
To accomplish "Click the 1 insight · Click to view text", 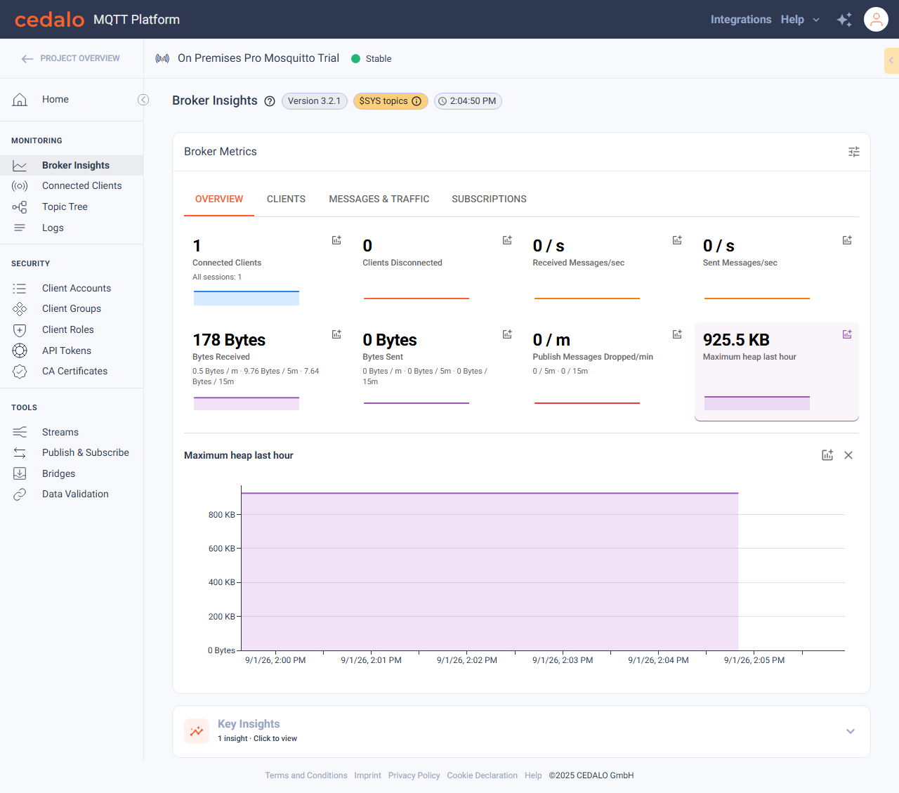I will point(257,739).
